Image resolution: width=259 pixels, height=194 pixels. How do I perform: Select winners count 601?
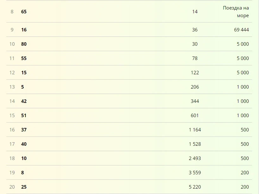[x=195, y=116]
